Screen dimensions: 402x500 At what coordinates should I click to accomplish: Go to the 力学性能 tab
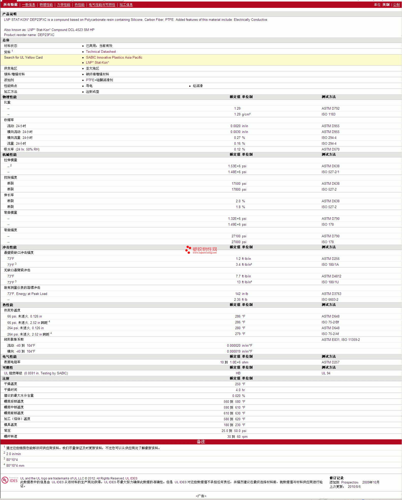(63, 5)
